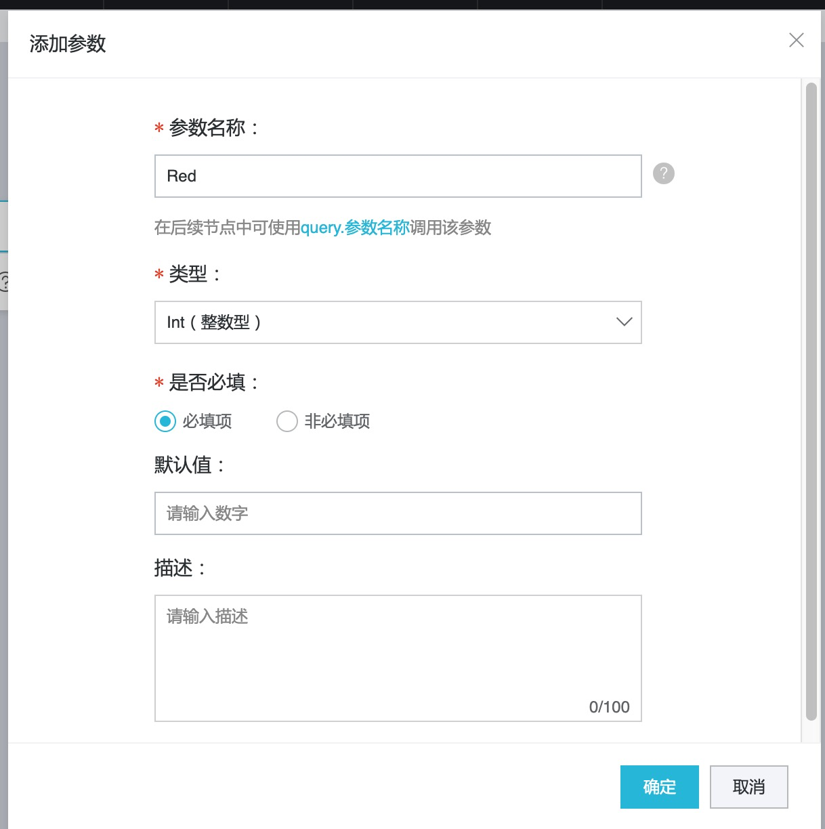The height and width of the screenshot is (829, 825).
Task: Confirm with the 确定 button
Action: click(659, 787)
